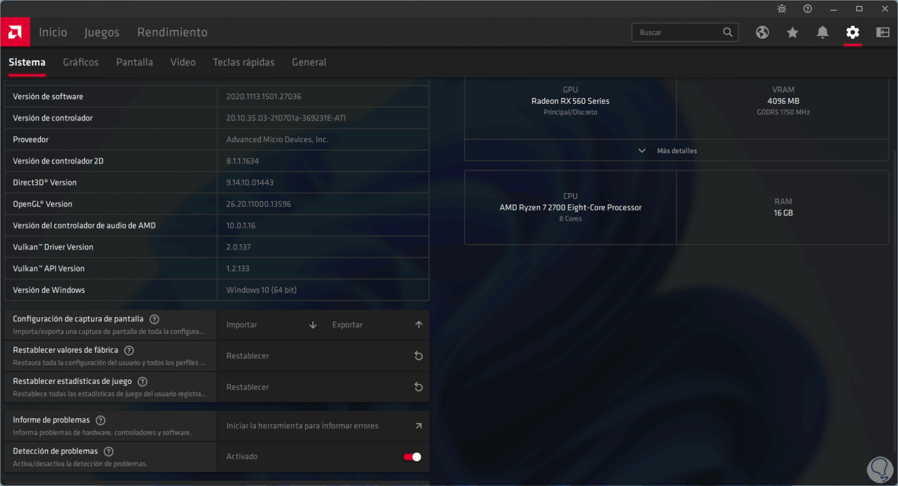Screen dimensions: 898x486
Task: Click AMD Ryzen 7 2700 Eight-Core Processor text
Action: click(x=570, y=208)
